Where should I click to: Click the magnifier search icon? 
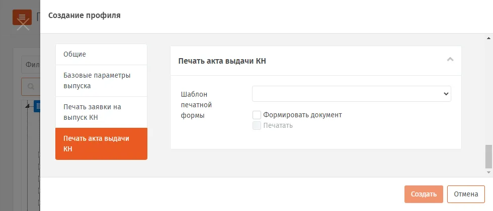pyautogui.click(x=31, y=86)
